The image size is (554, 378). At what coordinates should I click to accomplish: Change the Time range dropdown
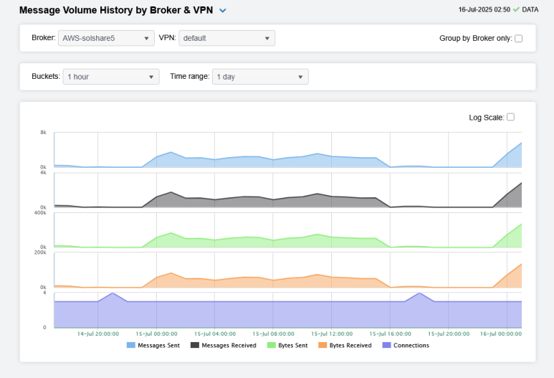[260, 77]
